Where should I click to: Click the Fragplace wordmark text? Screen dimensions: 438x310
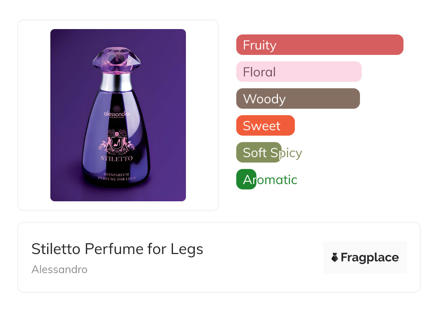coord(370,257)
